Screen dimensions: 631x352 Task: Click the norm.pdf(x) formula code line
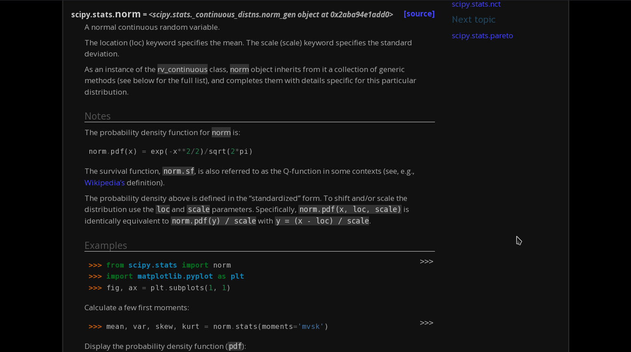click(x=171, y=152)
